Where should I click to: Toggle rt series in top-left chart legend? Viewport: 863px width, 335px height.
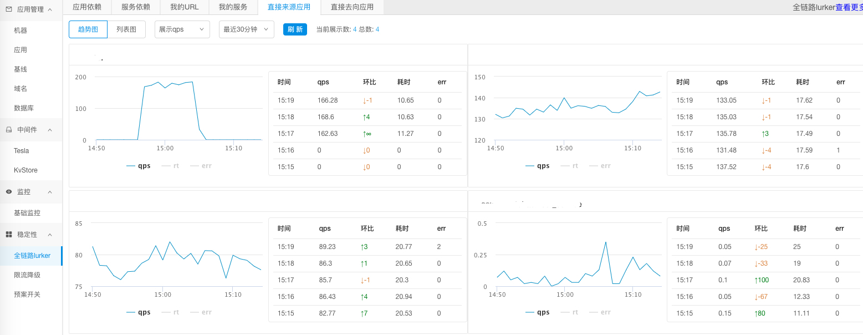click(x=171, y=166)
